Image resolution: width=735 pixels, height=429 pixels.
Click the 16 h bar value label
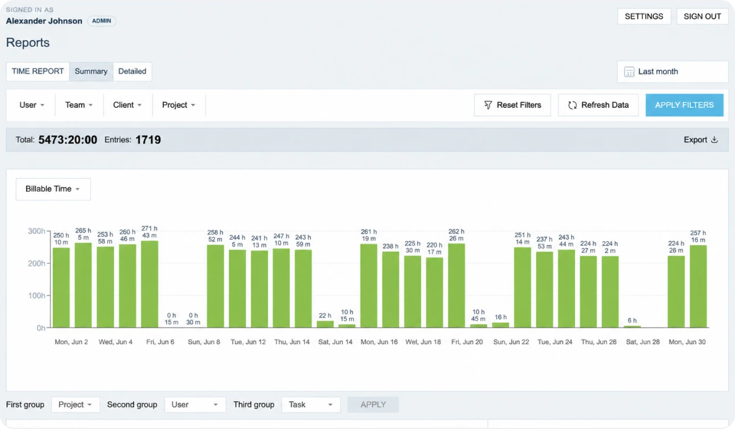click(x=500, y=317)
